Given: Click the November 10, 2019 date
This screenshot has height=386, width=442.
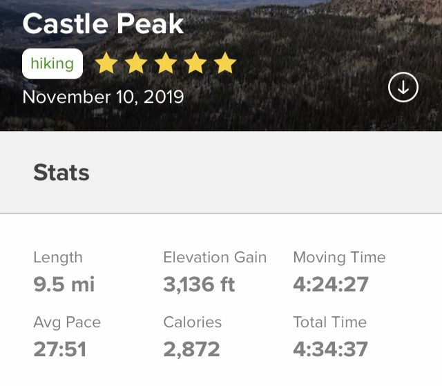Looking at the screenshot, I should 103,97.
